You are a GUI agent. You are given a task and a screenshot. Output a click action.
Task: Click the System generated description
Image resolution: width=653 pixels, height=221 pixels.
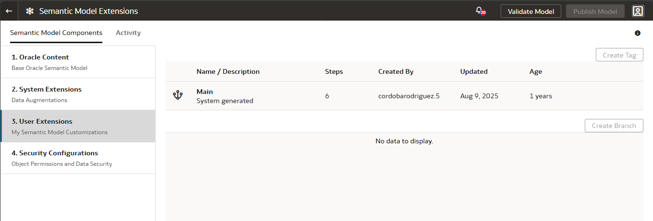click(x=225, y=101)
